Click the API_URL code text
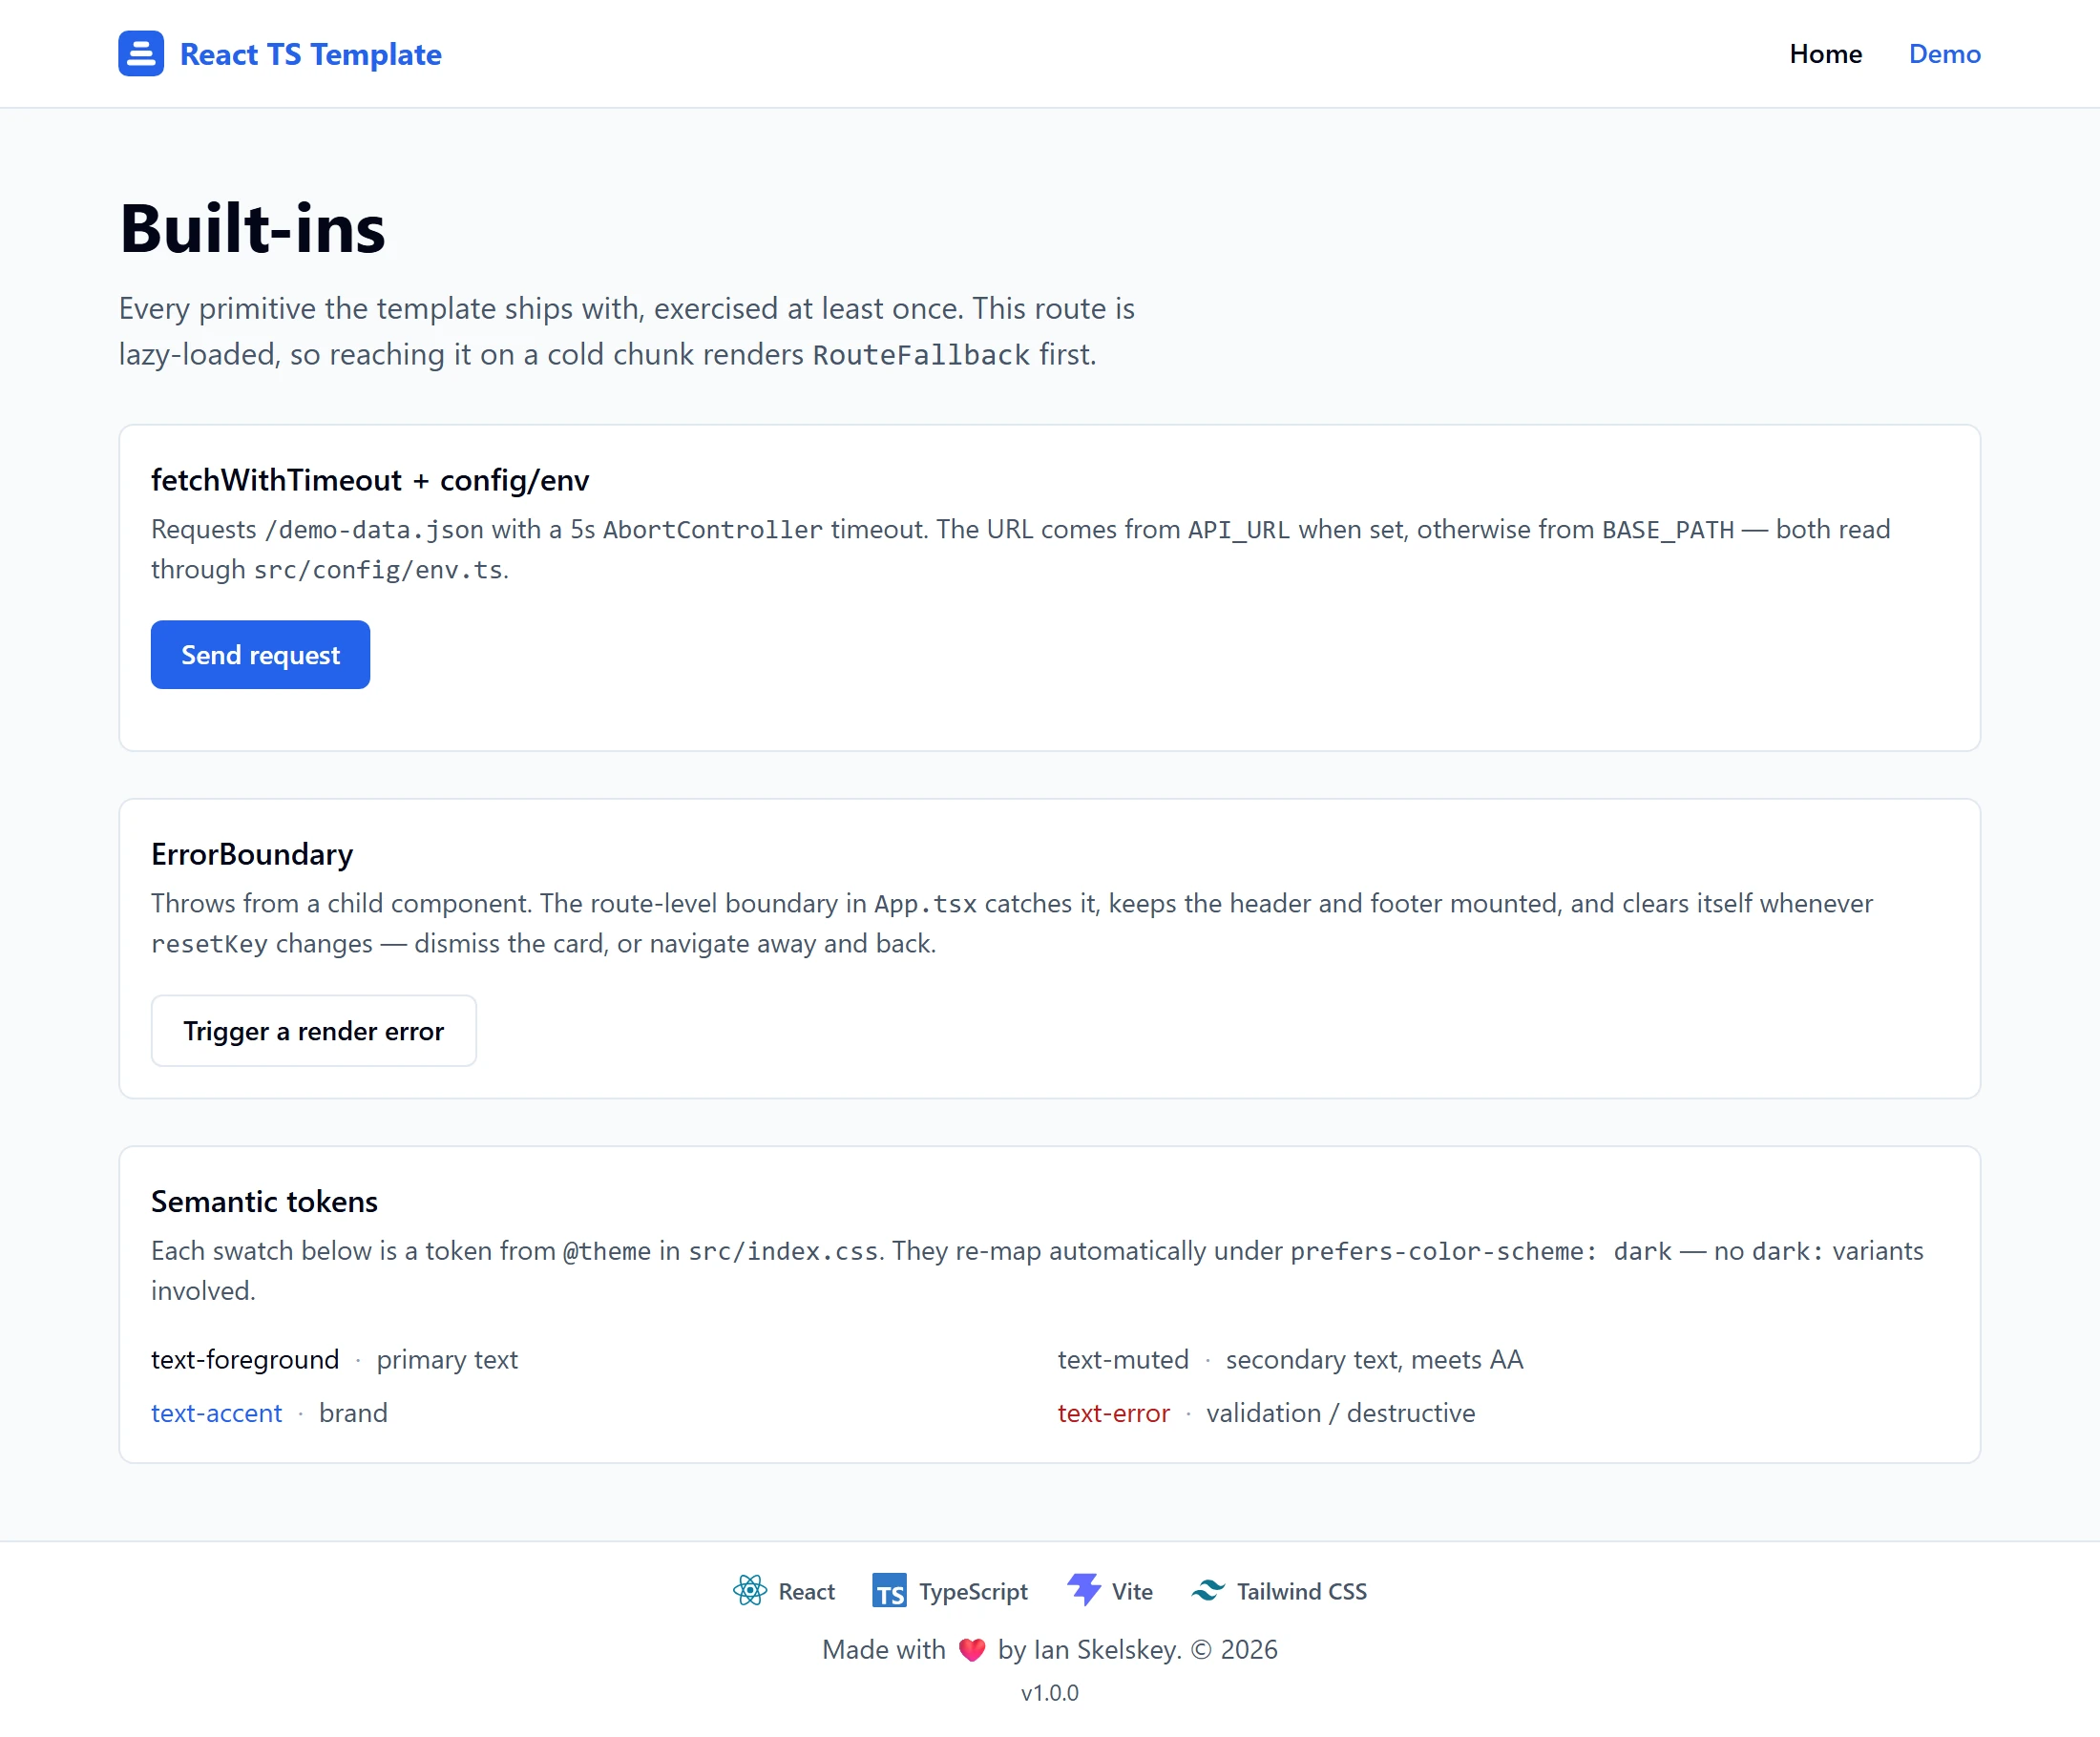2100x1737 pixels. pyautogui.click(x=1239, y=530)
